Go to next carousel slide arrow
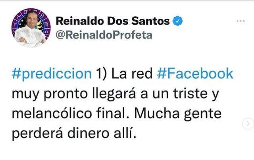This screenshot has height=160, width=254. pyautogui.click(x=248, y=124)
